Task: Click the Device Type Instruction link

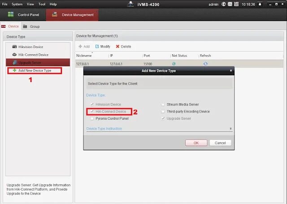Action: [x=104, y=129]
